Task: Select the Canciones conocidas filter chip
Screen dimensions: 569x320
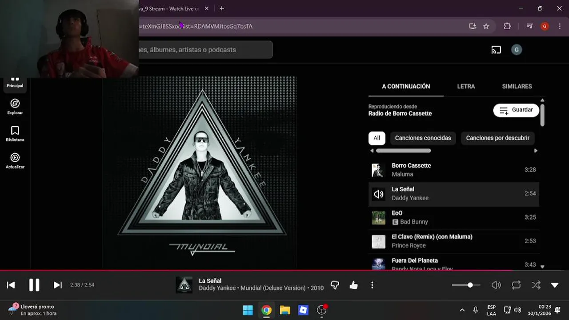Action: coord(423,138)
